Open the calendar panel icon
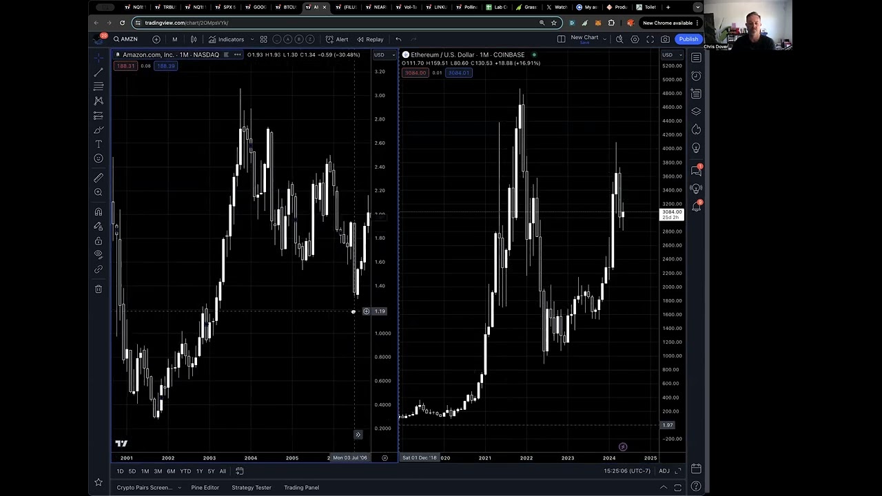Screen dimensions: 882x496 696,470
